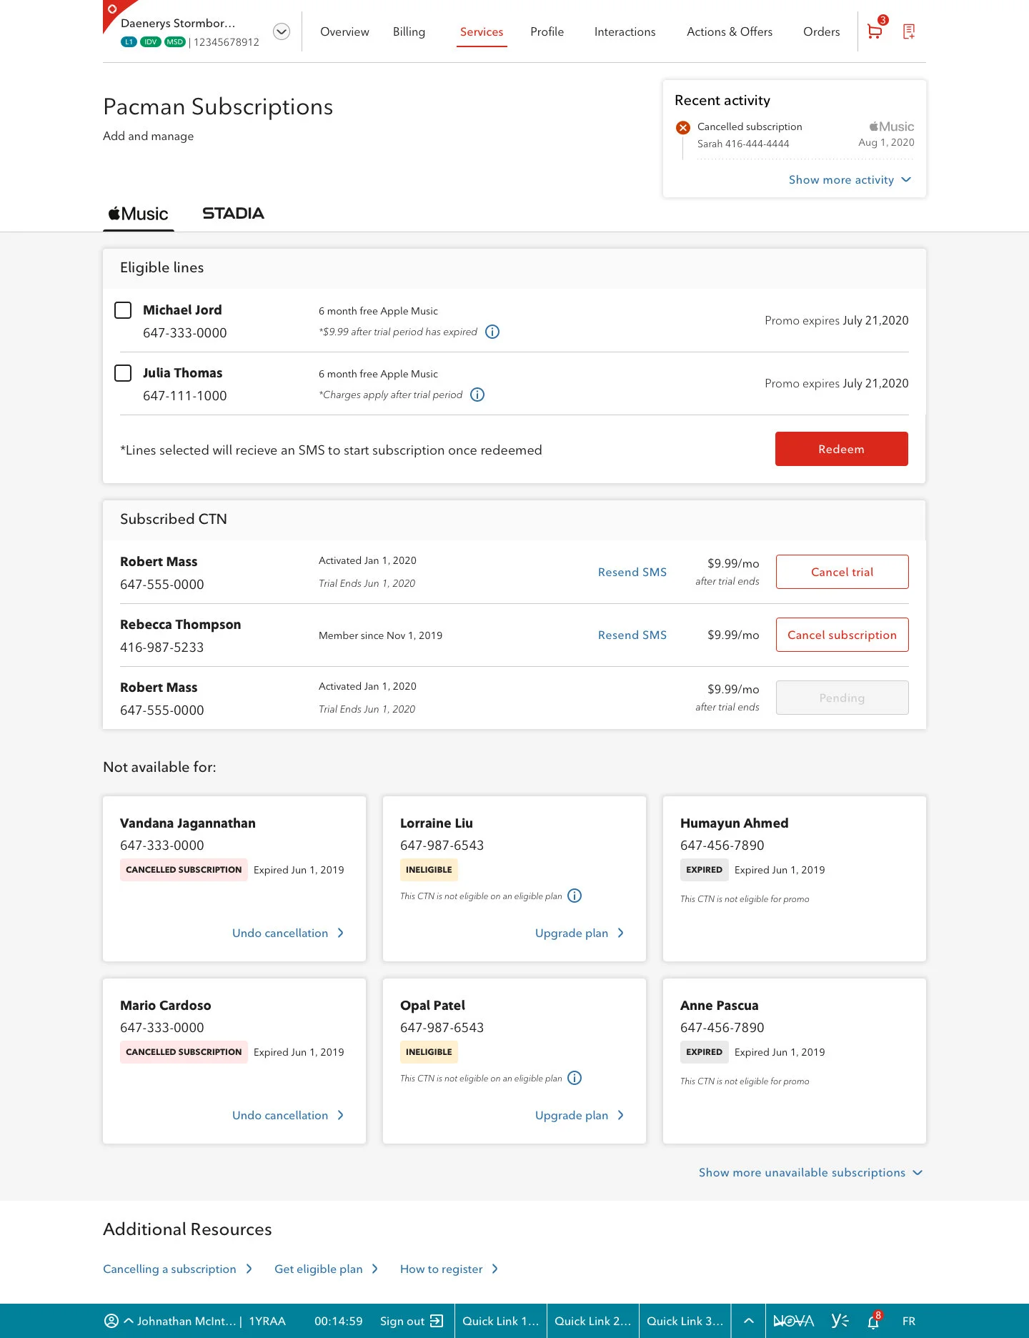
Task: Open Quick Link 1 in footer
Action: [x=500, y=1321]
